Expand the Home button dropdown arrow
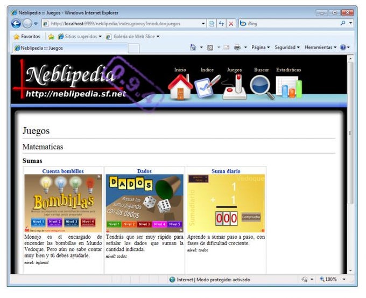366x298 pixels. [x=201, y=47]
